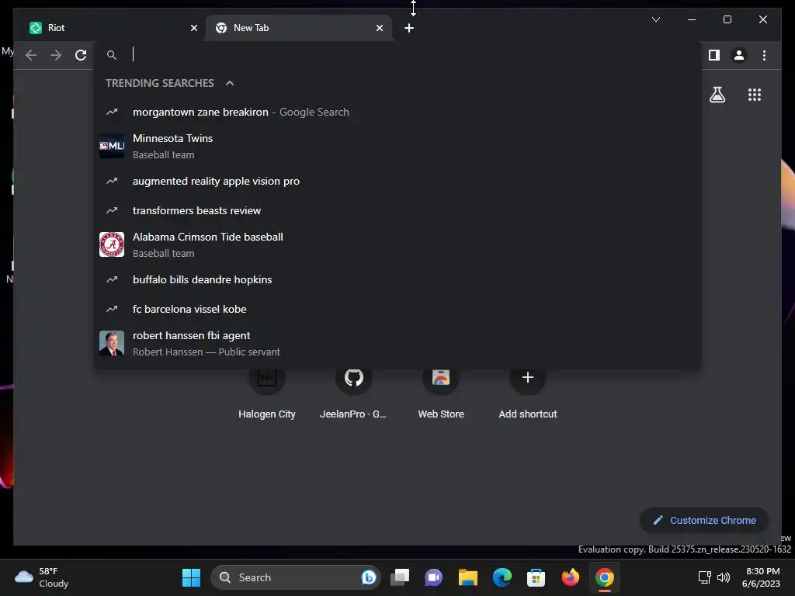Open the Chrome three-dot menu
795x596 pixels.
(x=764, y=55)
